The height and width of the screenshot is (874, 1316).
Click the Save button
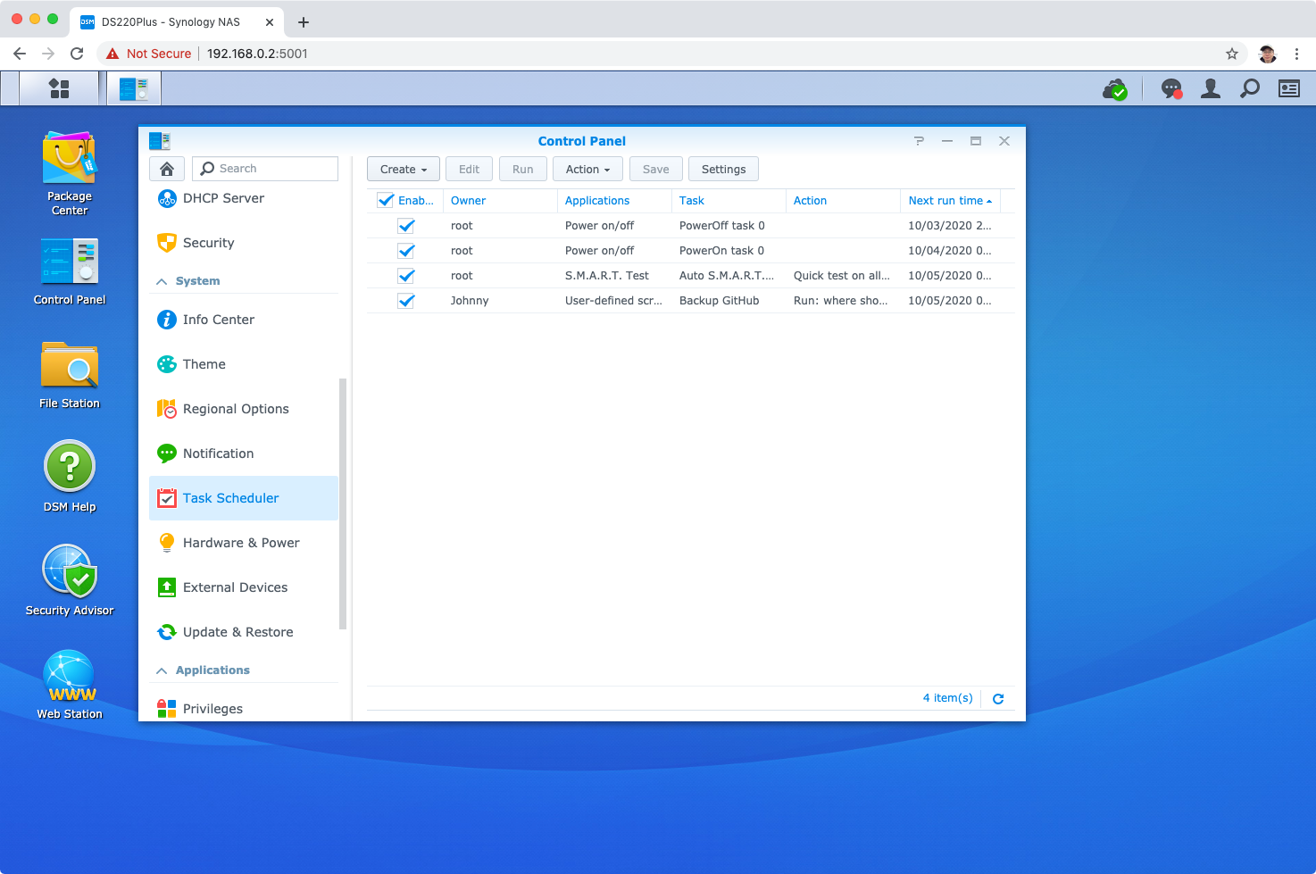coord(656,170)
